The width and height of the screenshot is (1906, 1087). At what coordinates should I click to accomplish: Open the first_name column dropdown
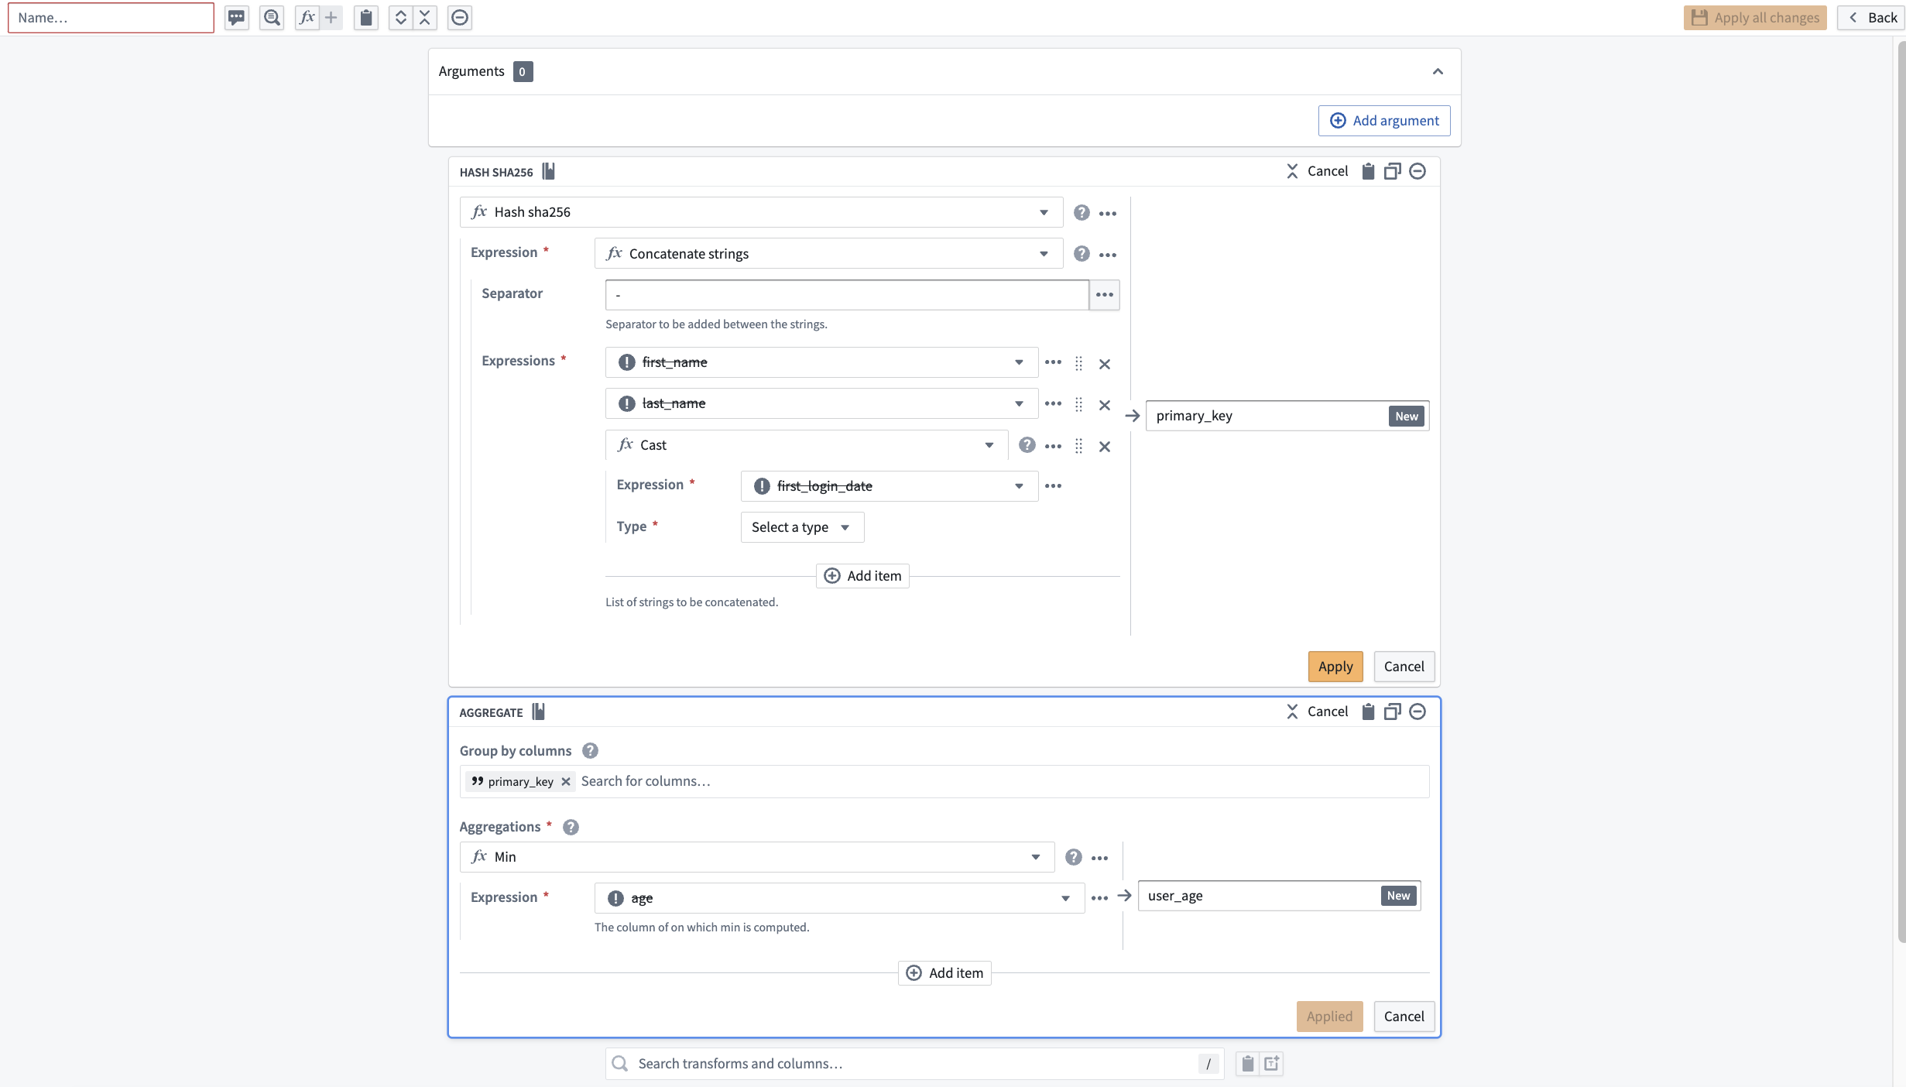click(821, 362)
